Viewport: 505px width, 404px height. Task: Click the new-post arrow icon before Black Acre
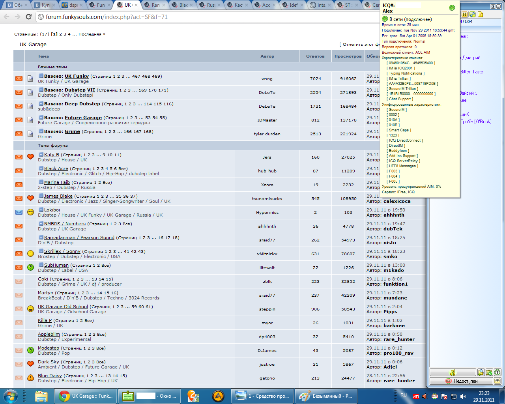(x=41, y=168)
